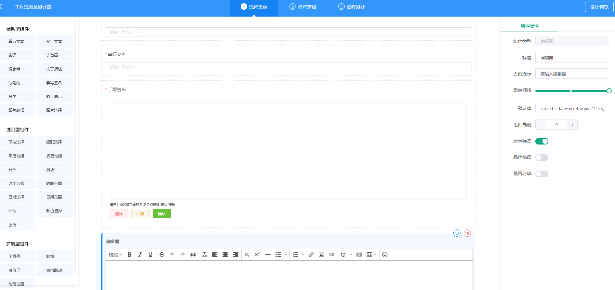Expand bullet list style options arrow
Viewport: 615px width, 290px height.
[286, 255]
